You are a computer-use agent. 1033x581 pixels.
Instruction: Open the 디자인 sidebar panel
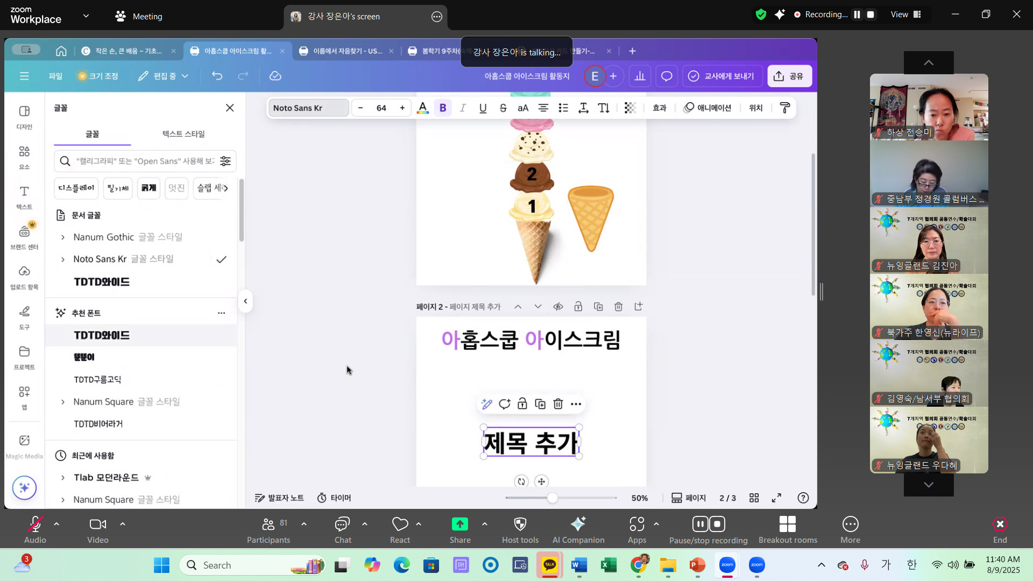pos(24,117)
